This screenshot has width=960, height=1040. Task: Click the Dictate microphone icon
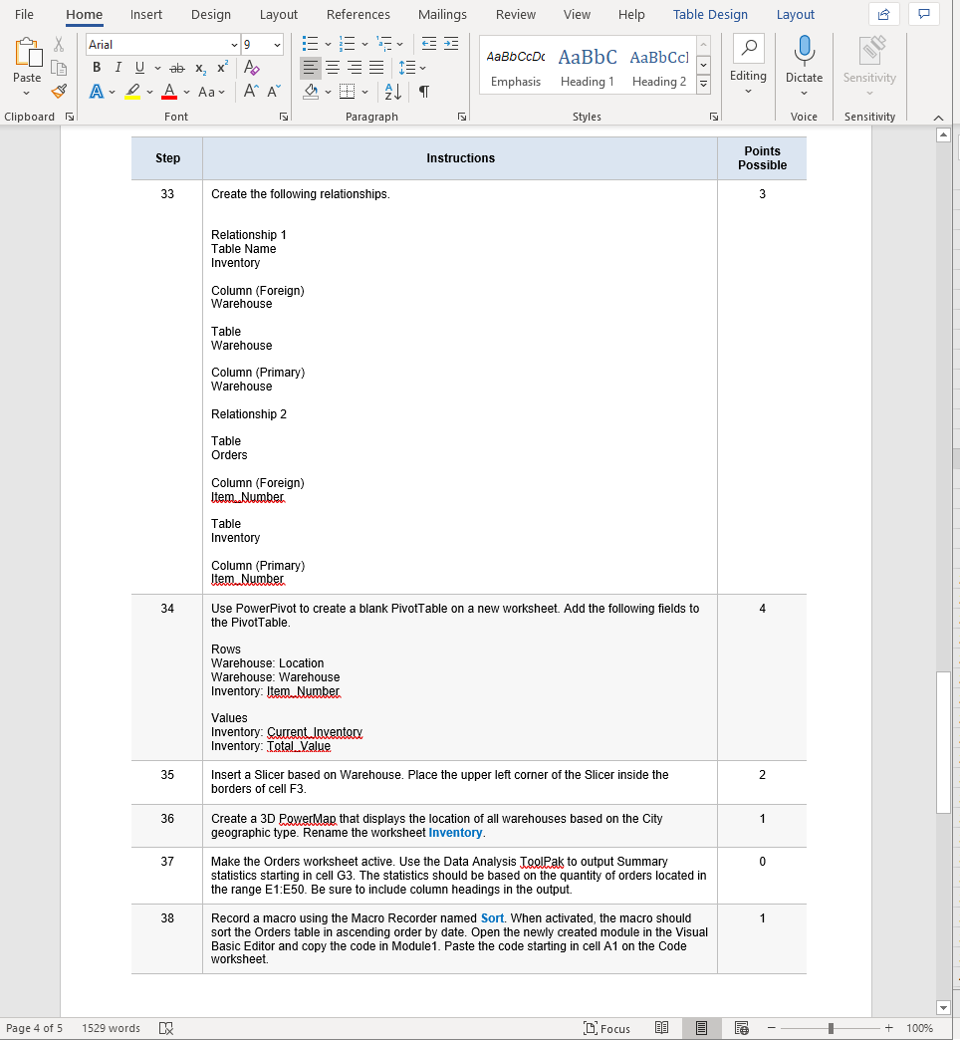tap(805, 52)
